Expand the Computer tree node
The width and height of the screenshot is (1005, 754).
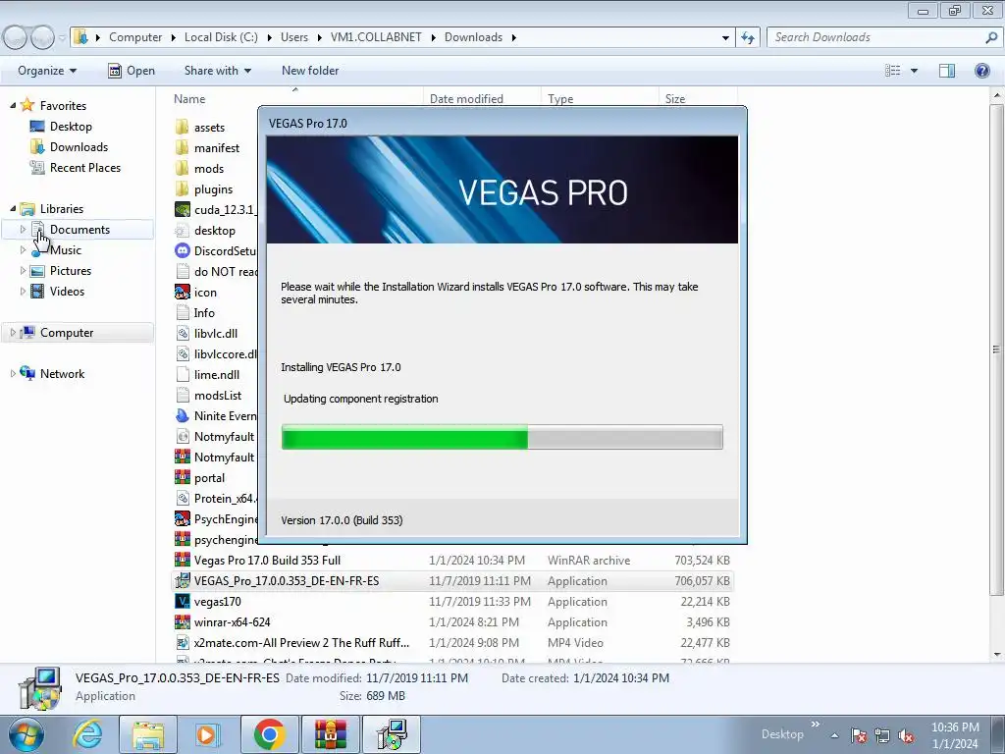click(13, 332)
